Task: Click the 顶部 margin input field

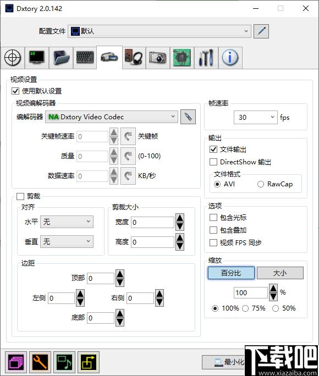Action: click(x=101, y=278)
